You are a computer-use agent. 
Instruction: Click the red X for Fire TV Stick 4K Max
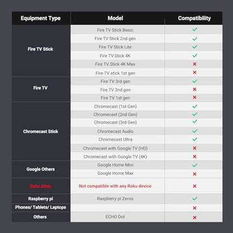click(x=194, y=64)
